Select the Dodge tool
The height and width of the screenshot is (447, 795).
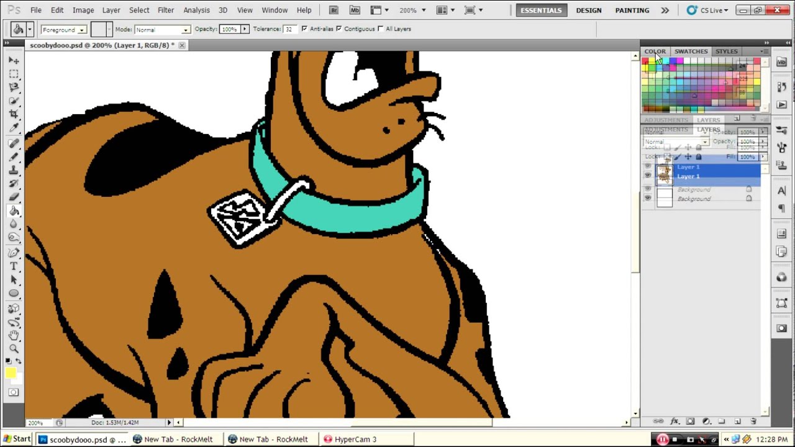(x=14, y=239)
